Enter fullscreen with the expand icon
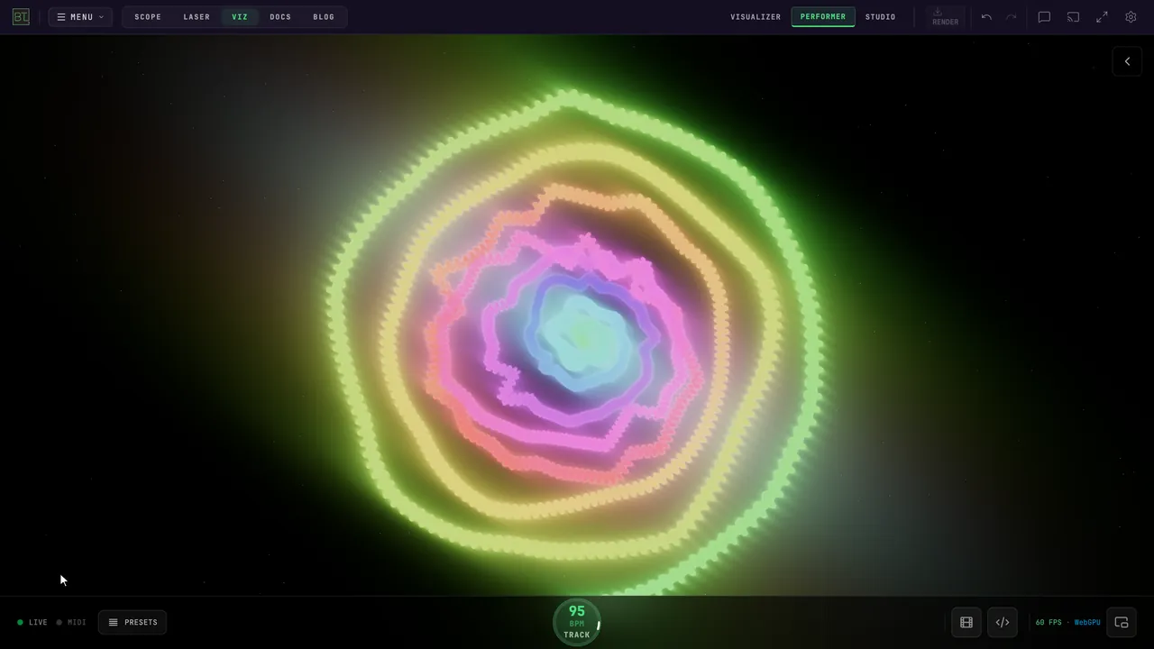 tap(1102, 17)
